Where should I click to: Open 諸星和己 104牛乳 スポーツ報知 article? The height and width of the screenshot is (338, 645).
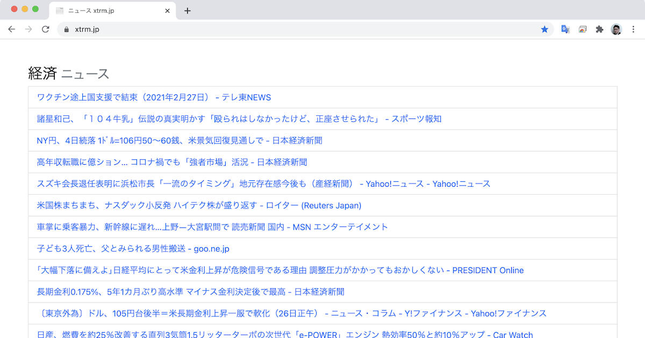pos(239,119)
